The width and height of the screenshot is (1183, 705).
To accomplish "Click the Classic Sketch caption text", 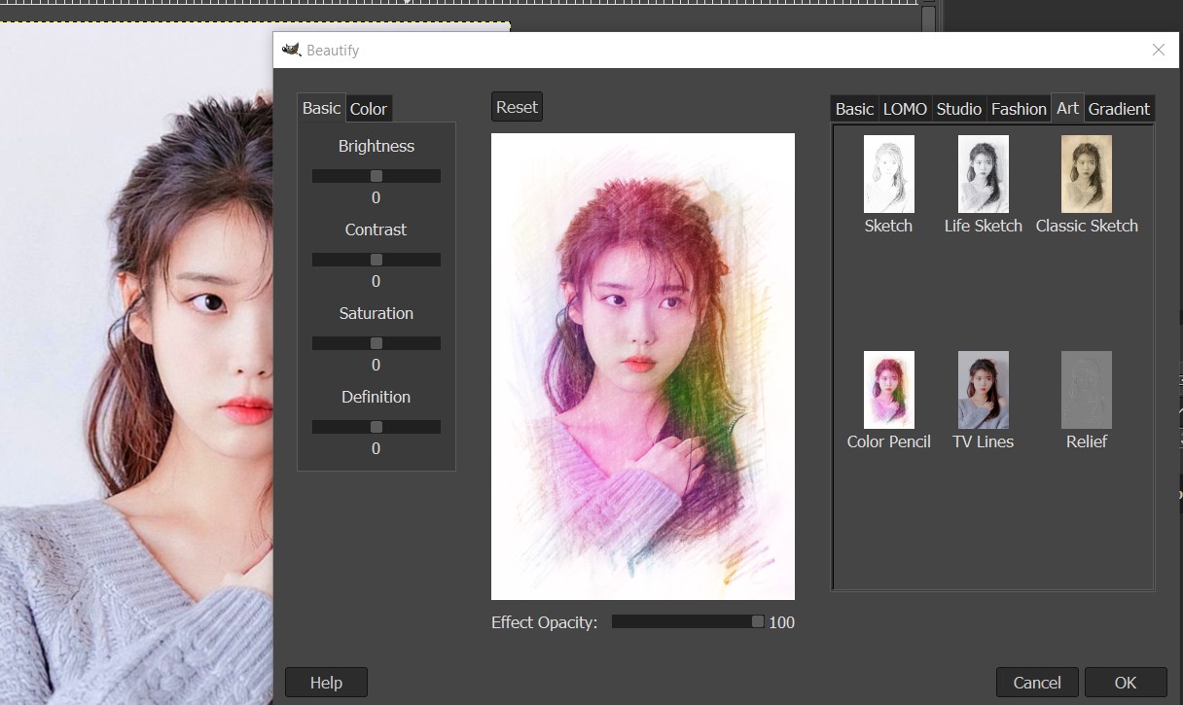I will 1087,226.
